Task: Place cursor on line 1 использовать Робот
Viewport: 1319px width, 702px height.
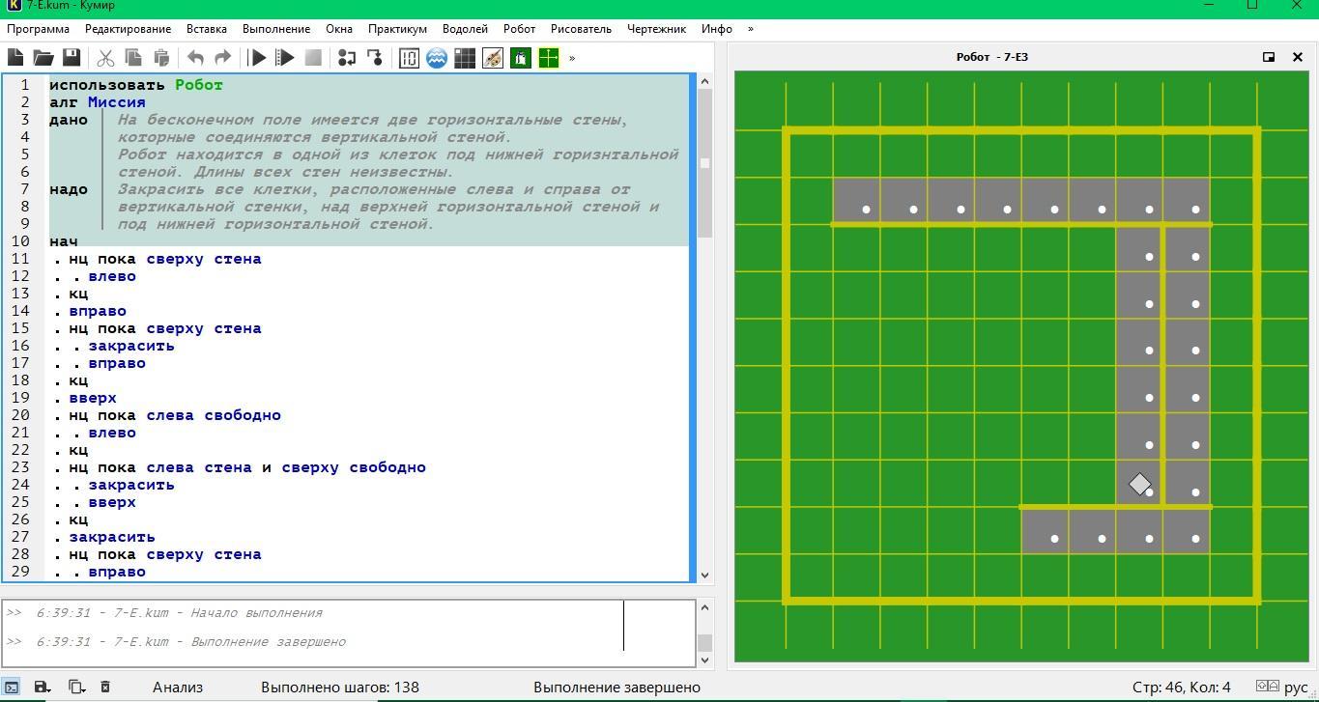Action: click(136, 85)
